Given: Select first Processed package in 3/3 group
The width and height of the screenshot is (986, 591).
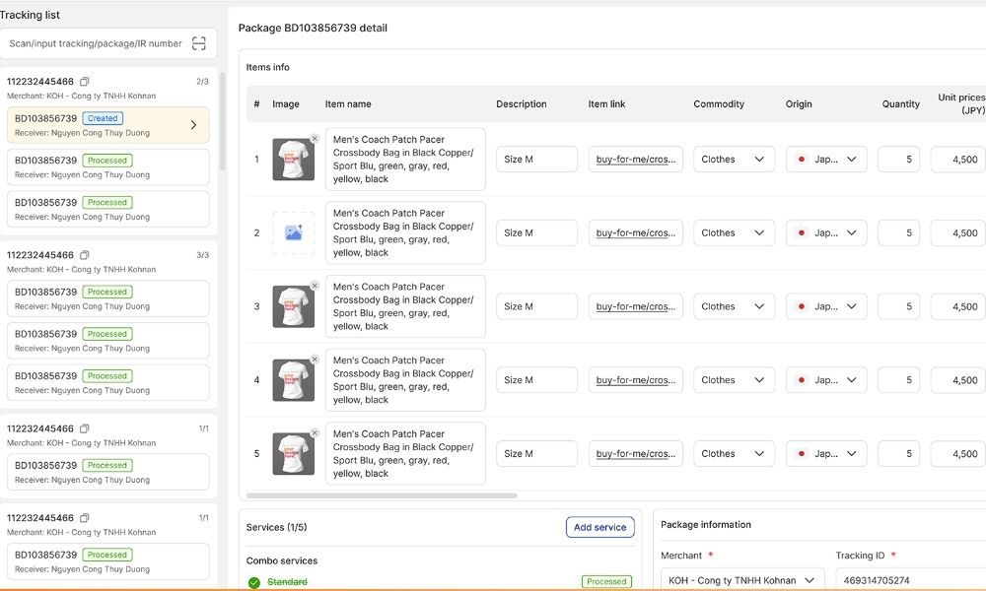Looking at the screenshot, I should pos(108,298).
